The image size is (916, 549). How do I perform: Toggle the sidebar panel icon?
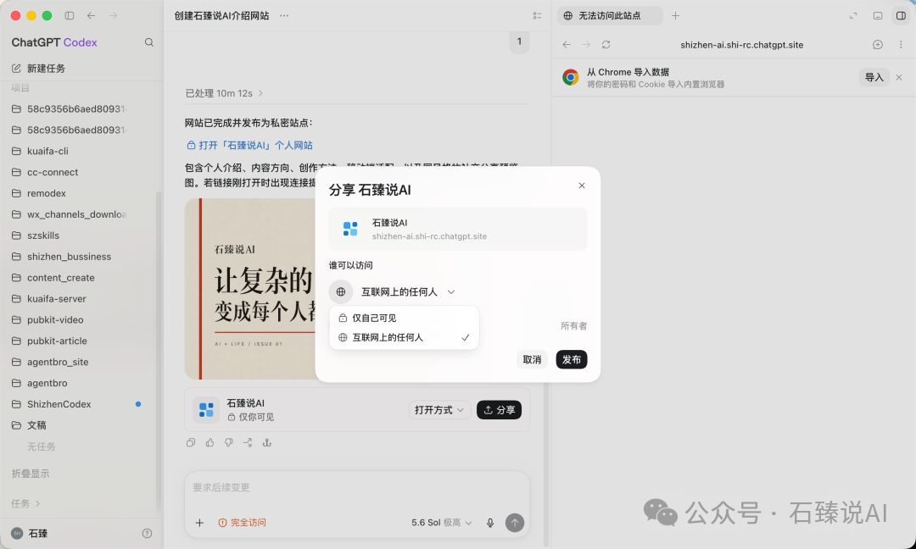pyautogui.click(x=70, y=16)
